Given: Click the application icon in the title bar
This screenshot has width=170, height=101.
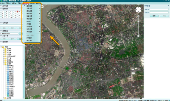Looking at the screenshot, I should tap(1, 1).
